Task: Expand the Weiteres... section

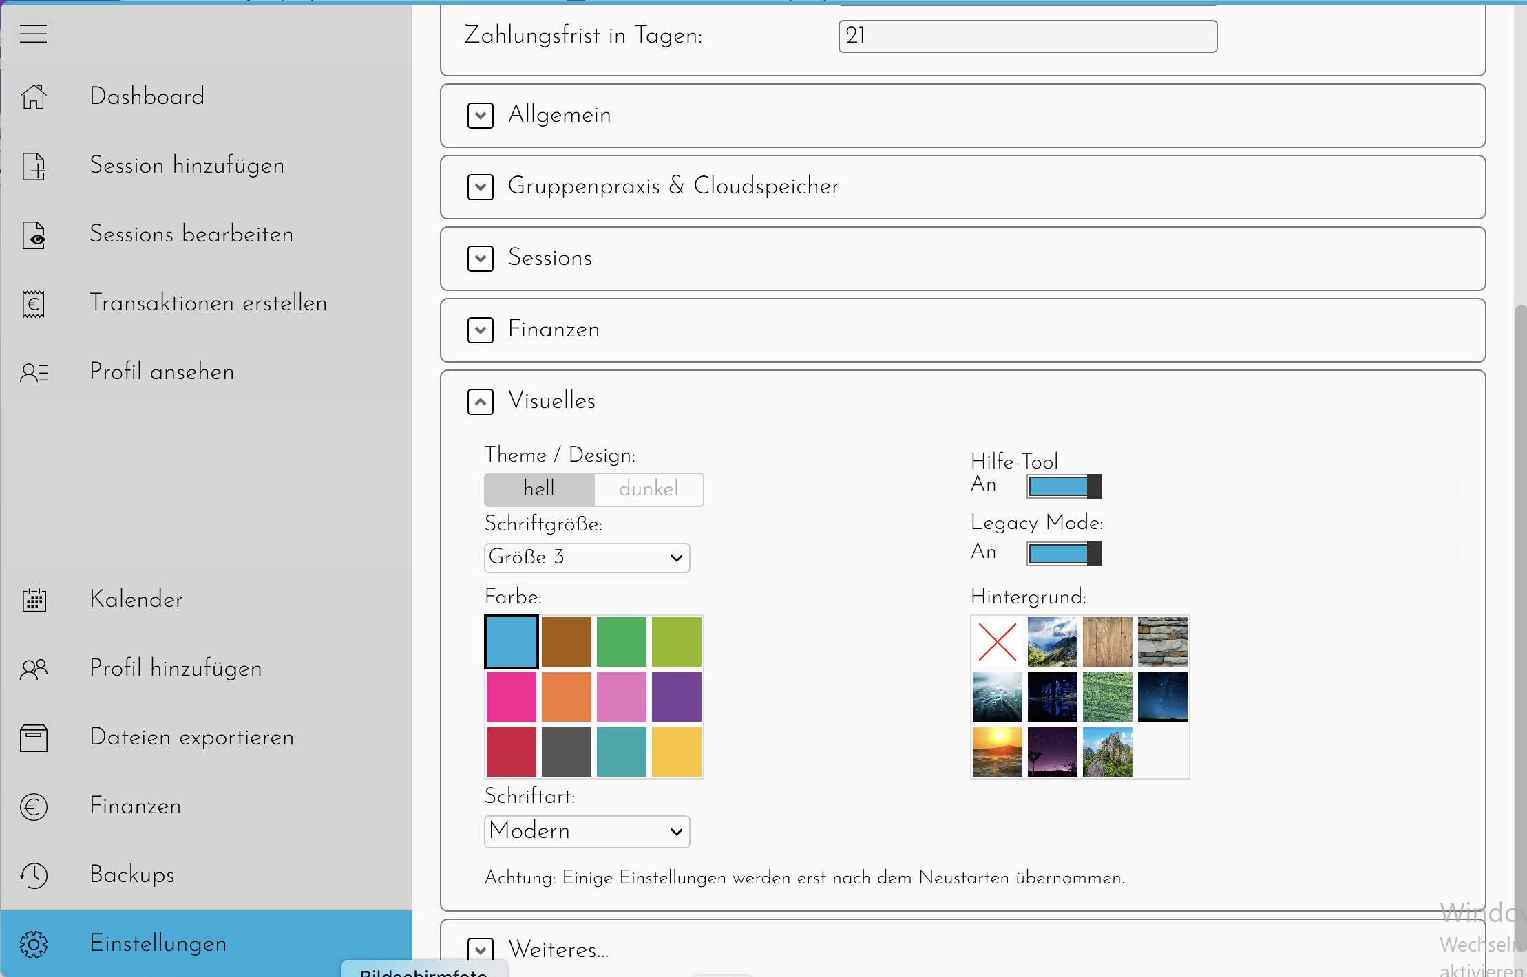Action: (480, 950)
